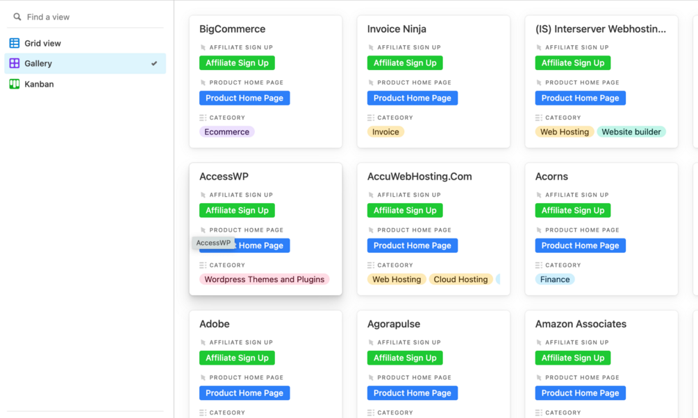Open Adobe Product Home Page button

pyautogui.click(x=244, y=393)
